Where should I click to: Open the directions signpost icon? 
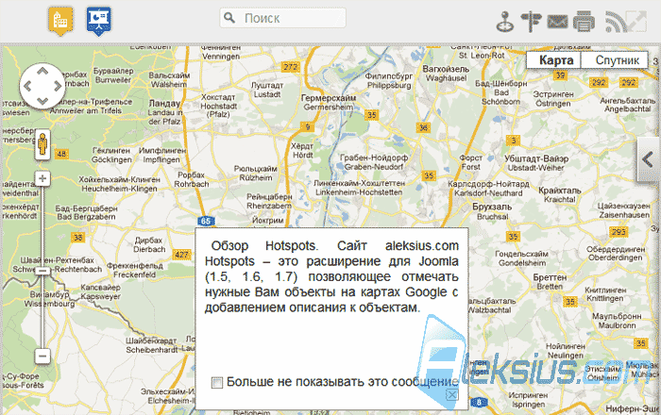pyautogui.click(x=531, y=22)
